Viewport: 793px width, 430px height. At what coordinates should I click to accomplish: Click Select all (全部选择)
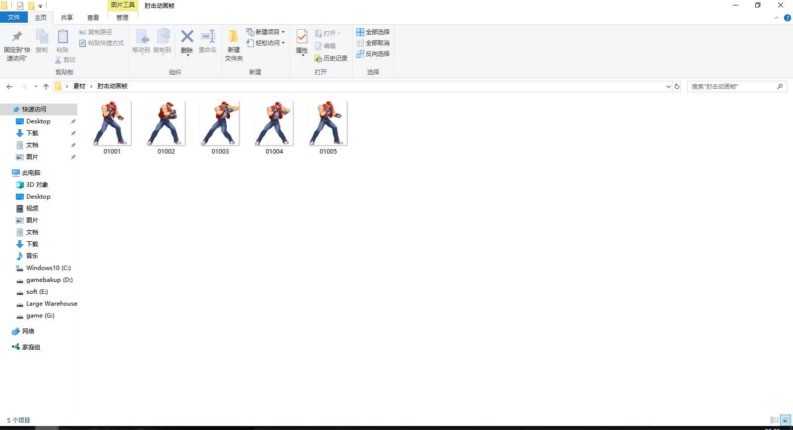(x=373, y=32)
